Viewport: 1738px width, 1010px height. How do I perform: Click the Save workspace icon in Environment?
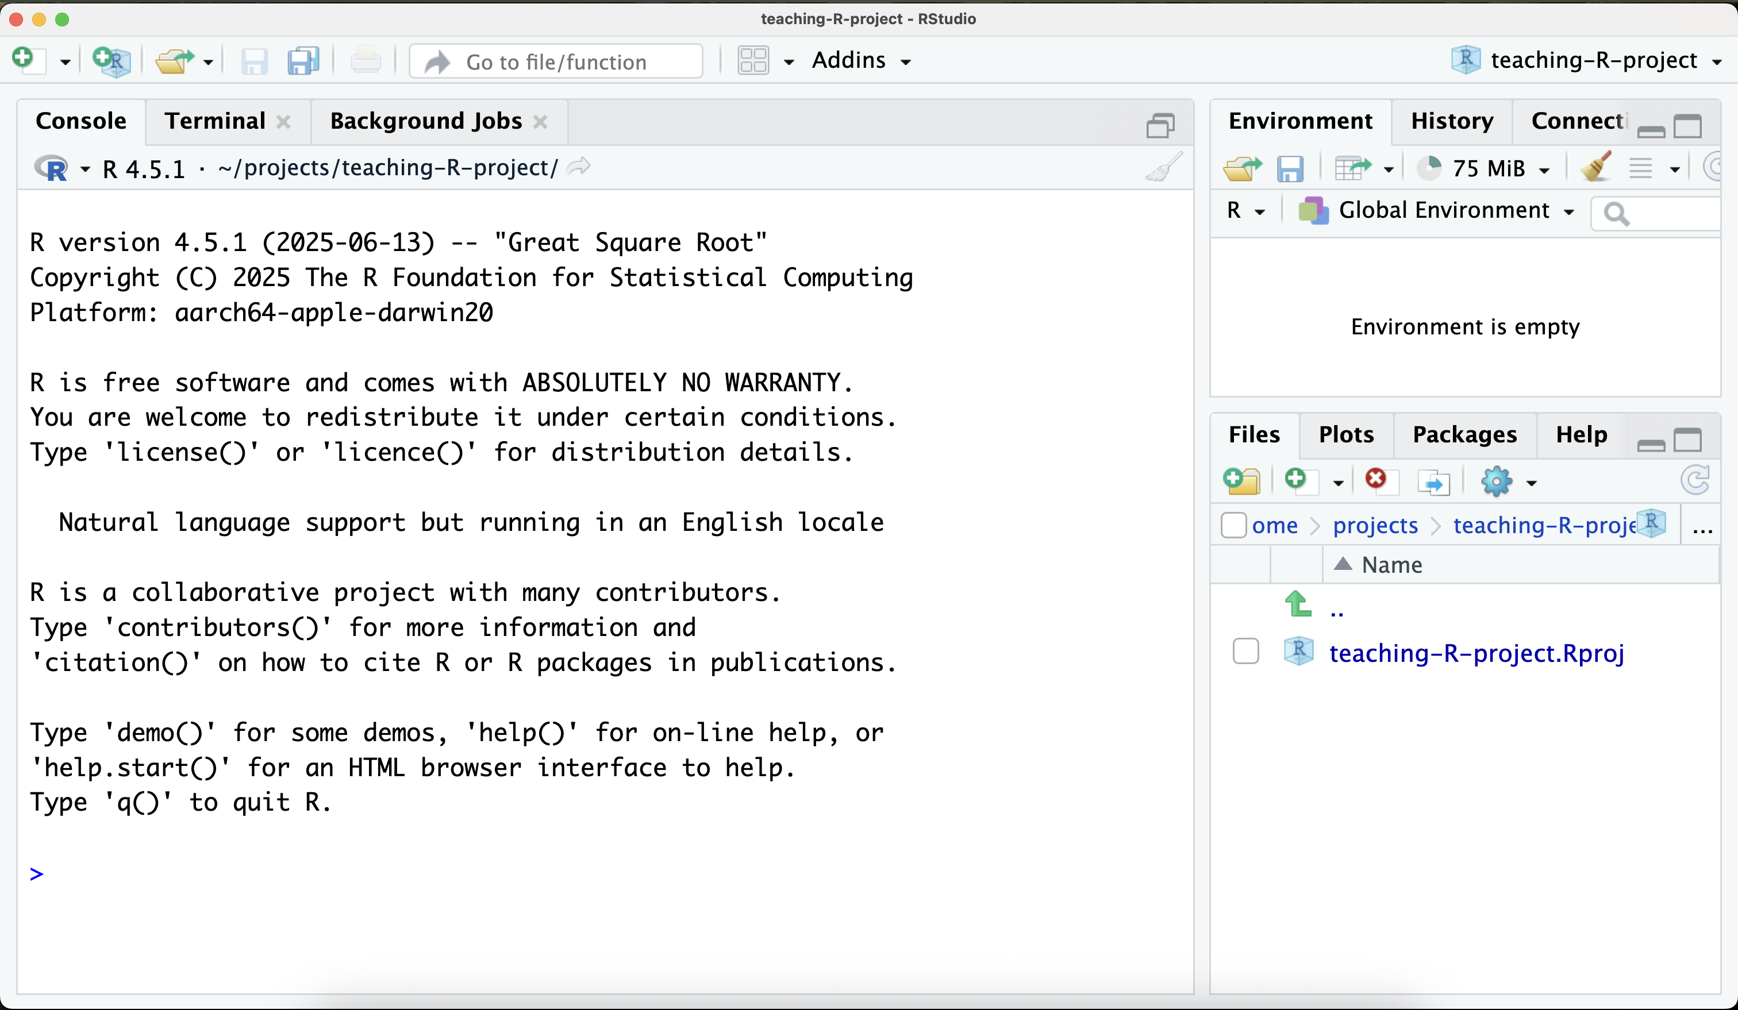pyautogui.click(x=1290, y=168)
